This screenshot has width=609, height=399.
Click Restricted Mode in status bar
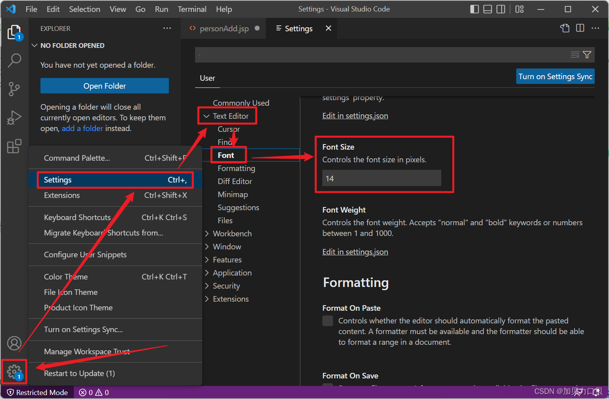[37, 392]
